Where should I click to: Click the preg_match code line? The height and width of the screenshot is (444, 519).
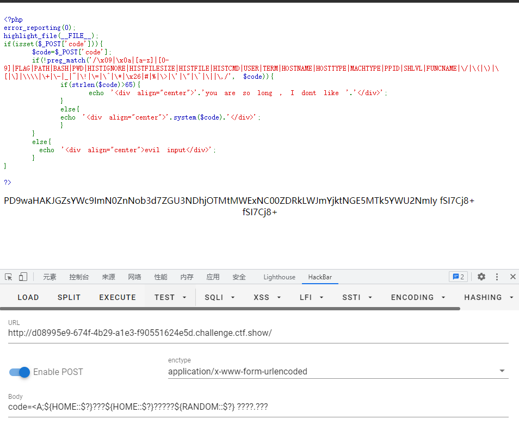click(x=101, y=60)
